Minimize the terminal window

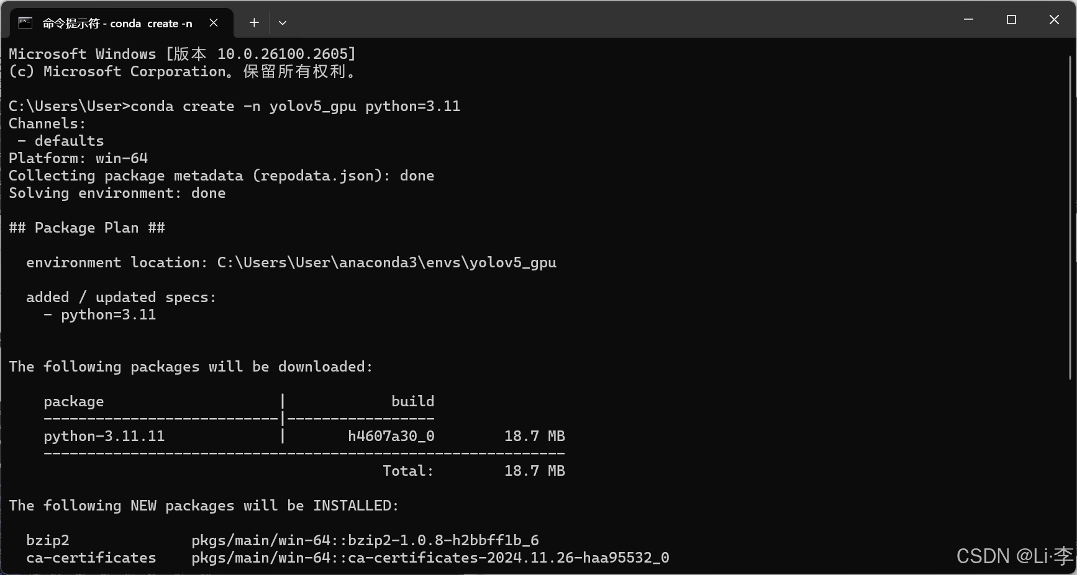(968, 19)
